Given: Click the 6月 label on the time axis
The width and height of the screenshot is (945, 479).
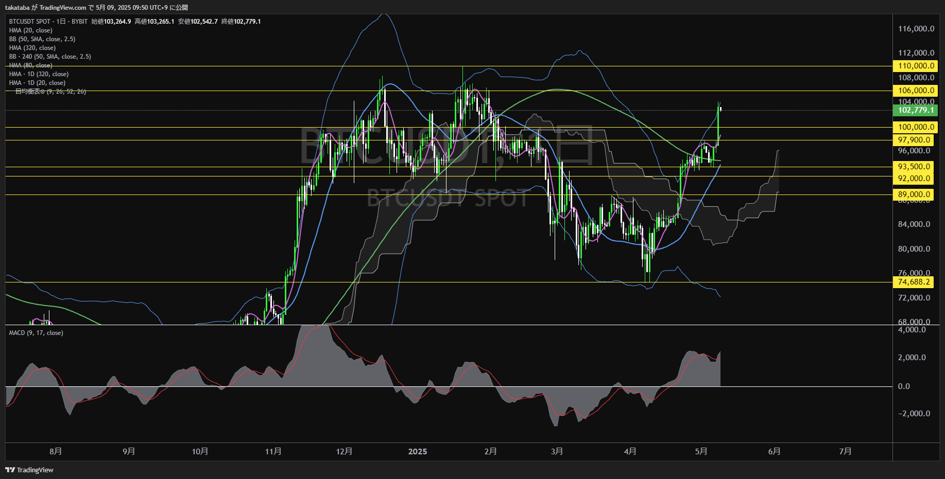Looking at the screenshot, I should pos(774,451).
